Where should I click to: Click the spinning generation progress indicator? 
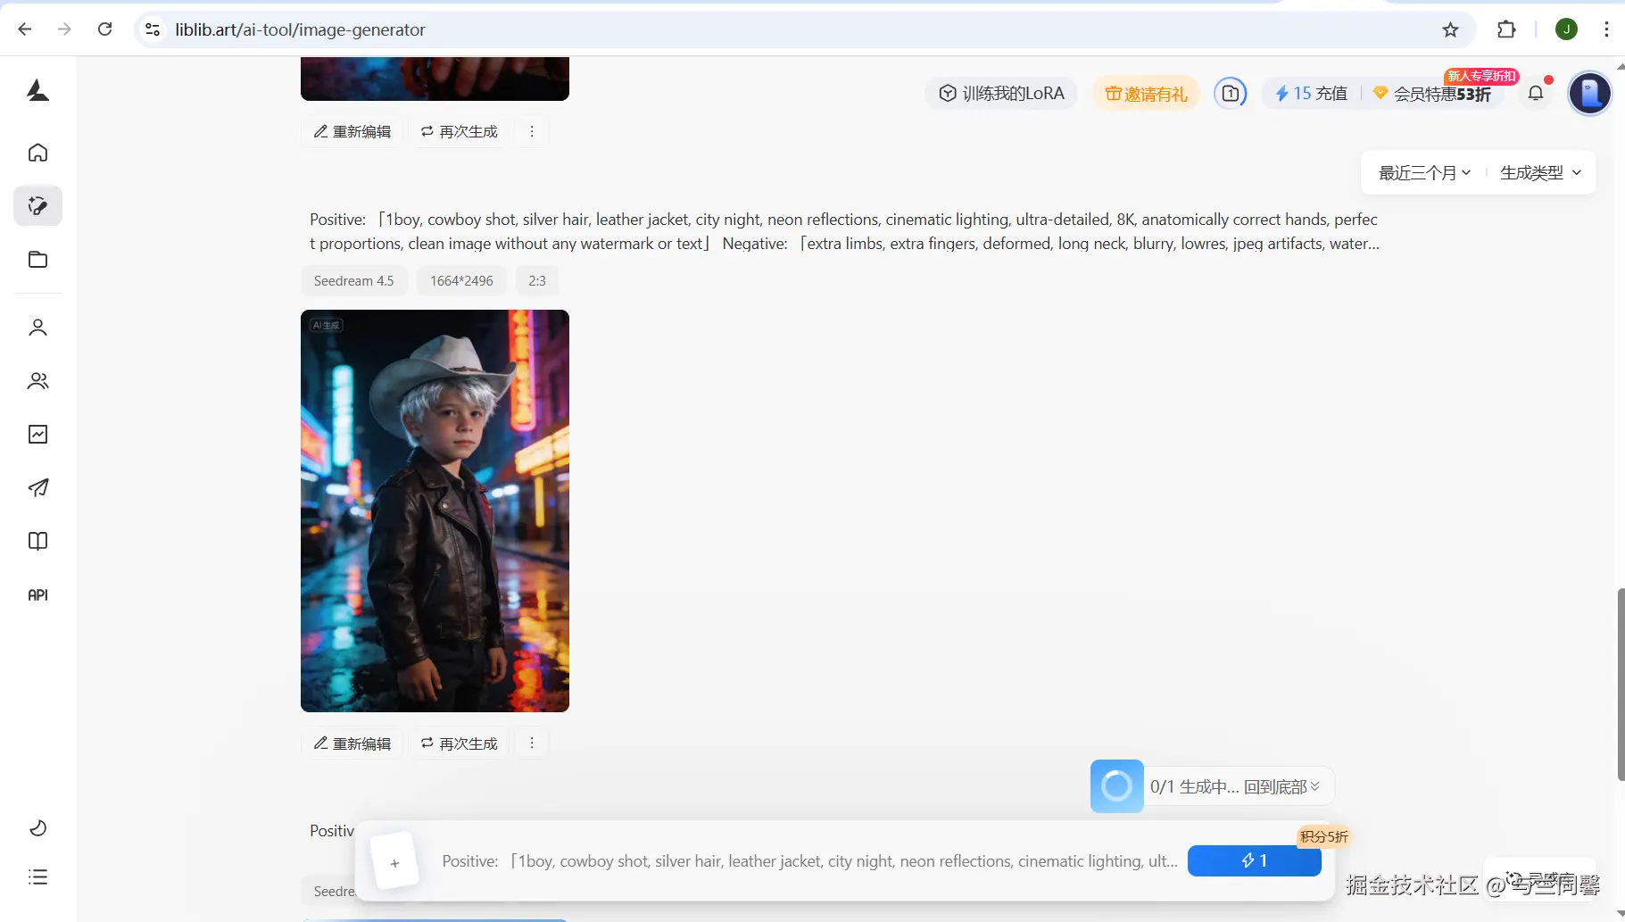(1116, 786)
